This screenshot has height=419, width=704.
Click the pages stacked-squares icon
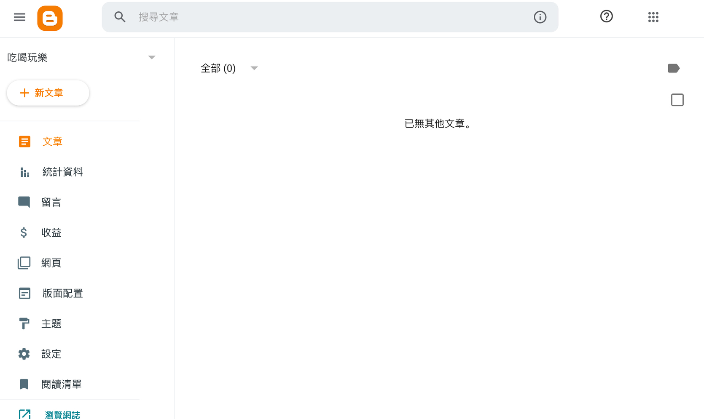pyautogui.click(x=24, y=263)
